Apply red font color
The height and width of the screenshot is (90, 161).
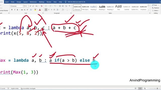(40, 10)
